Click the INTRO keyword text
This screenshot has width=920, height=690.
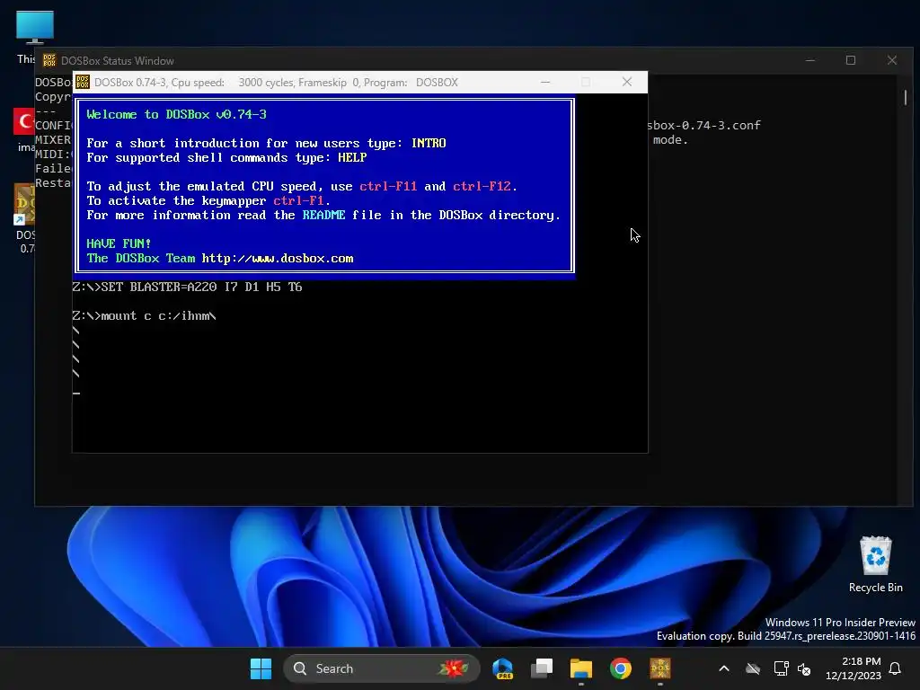click(x=429, y=143)
